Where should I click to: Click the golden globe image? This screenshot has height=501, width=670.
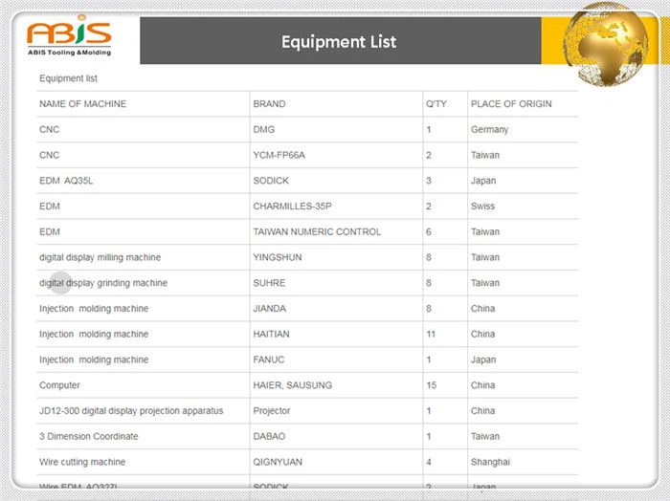(x=605, y=44)
